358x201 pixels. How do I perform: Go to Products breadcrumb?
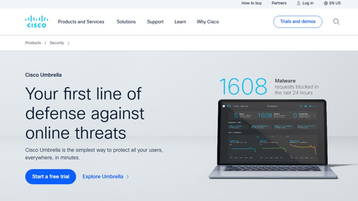[33, 43]
